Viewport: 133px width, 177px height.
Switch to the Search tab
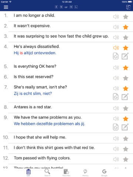[x=47, y=173]
